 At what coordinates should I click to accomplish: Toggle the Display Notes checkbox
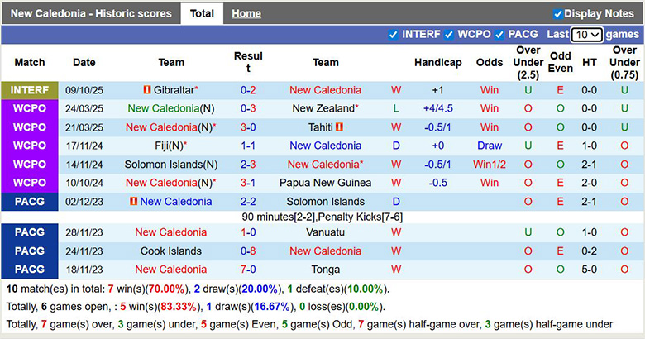(x=558, y=14)
